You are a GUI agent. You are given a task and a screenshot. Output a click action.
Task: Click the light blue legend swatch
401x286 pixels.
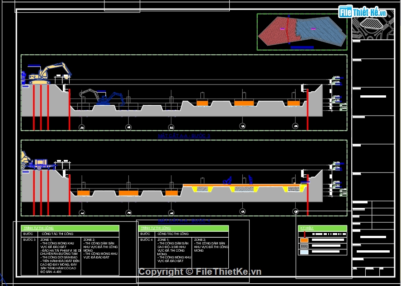304,253
